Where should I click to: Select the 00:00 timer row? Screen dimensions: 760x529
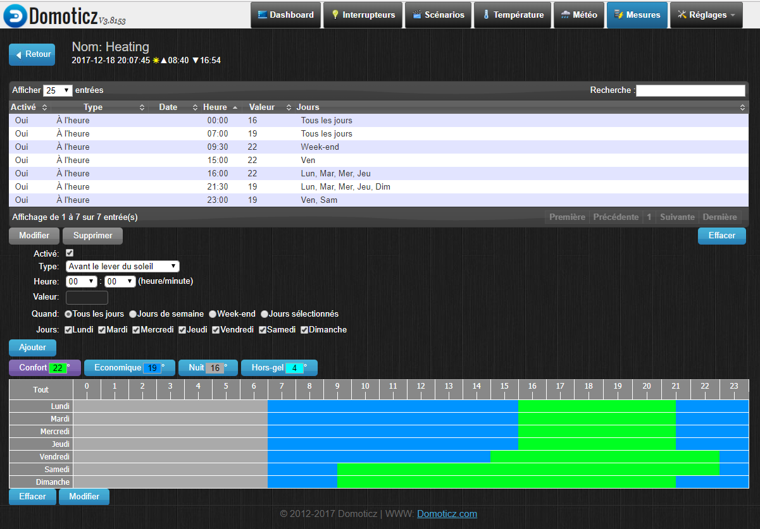(378, 120)
